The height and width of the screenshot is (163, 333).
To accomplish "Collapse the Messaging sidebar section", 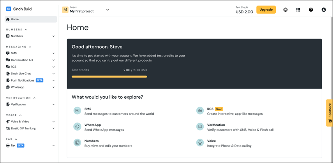I will tap(30, 47).
